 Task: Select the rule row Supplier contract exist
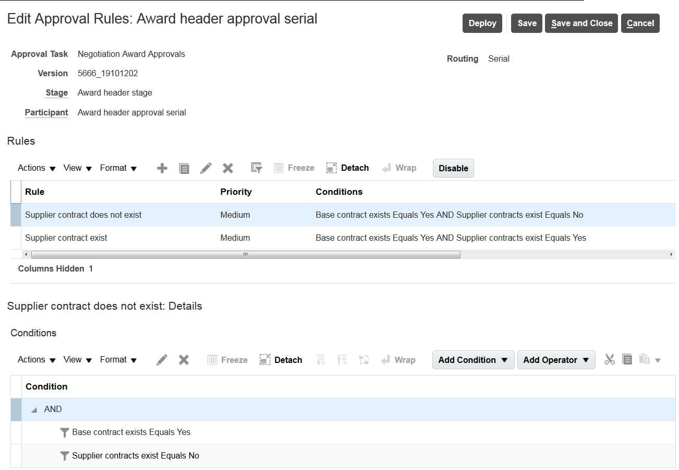tap(66, 238)
